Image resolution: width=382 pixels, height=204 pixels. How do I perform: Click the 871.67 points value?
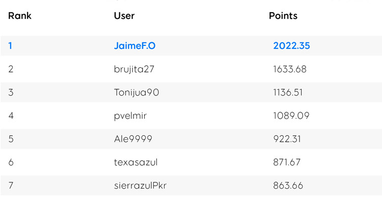[x=287, y=162]
